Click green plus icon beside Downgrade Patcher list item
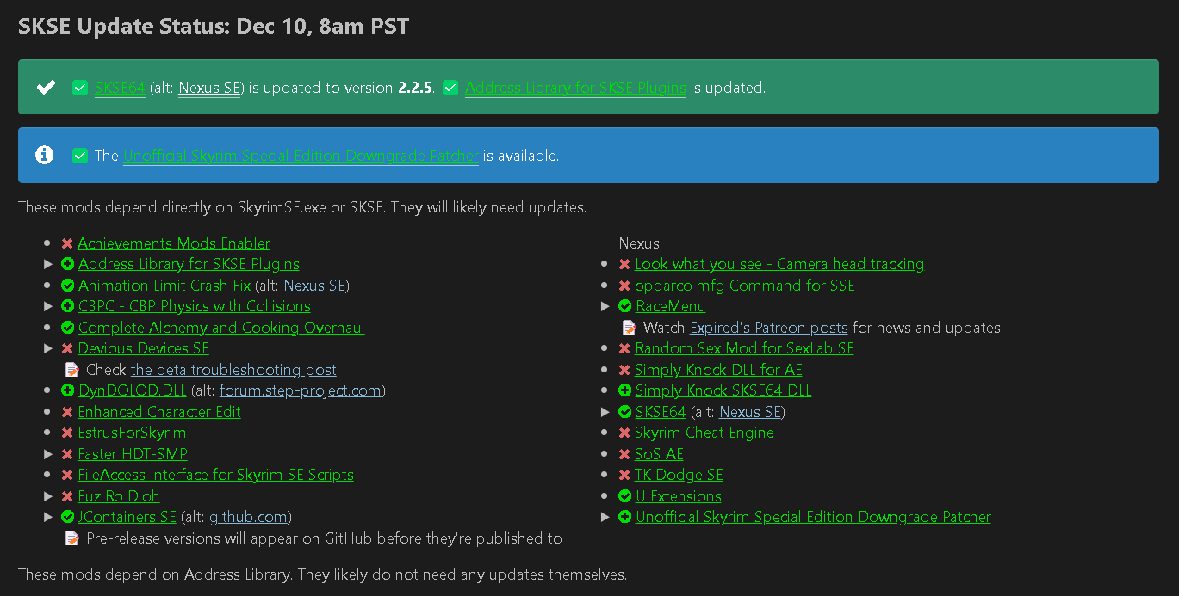This screenshot has height=596, width=1179. click(x=625, y=517)
